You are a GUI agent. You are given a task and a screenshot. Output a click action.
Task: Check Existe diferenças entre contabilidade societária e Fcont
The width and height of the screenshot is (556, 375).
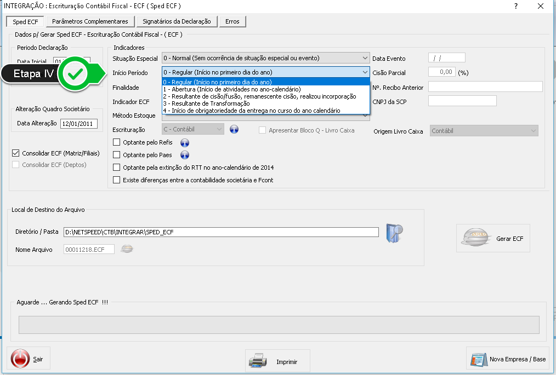tap(116, 180)
